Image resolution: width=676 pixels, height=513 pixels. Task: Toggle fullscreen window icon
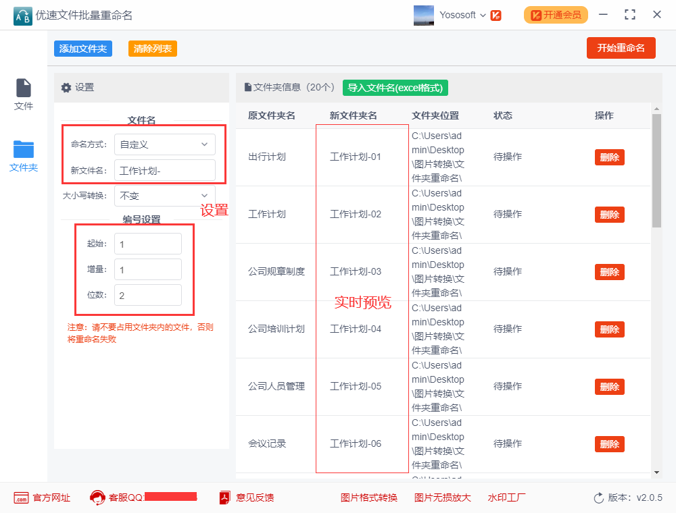pyautogui.click(x=630, y=15)
